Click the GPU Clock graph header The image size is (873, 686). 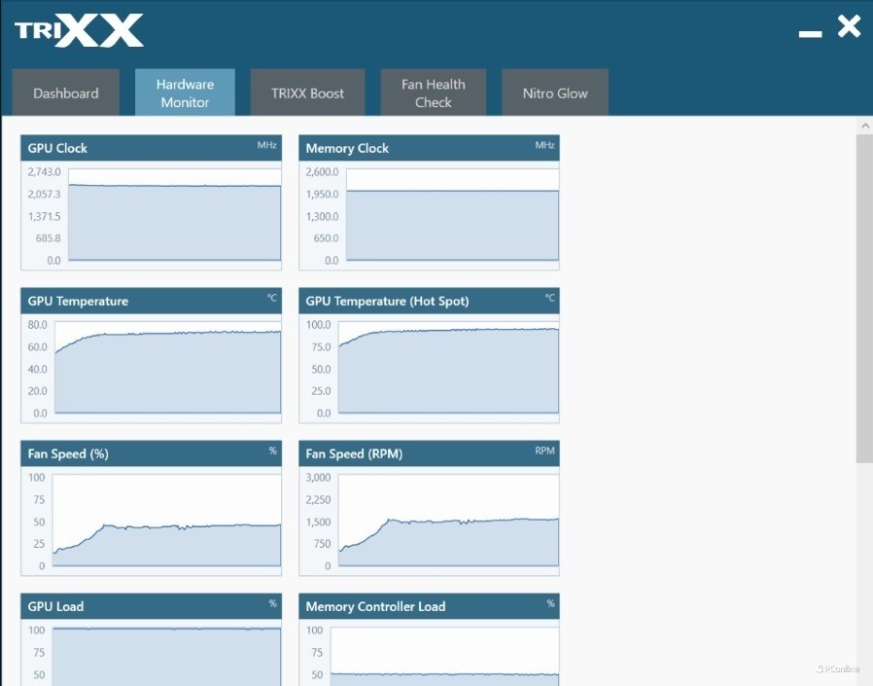[x=151, y=148]
